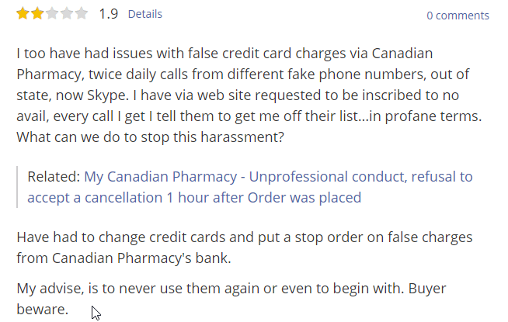Click gray vertical bar beside Related quote
The image size is (508, 322).
coord(17,187)
